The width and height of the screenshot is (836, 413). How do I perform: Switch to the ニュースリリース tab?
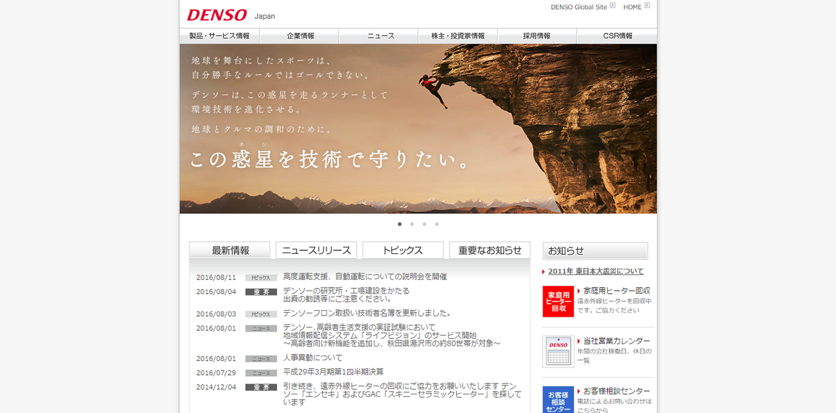316,251
